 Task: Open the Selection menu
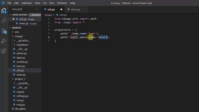[27, 3]
